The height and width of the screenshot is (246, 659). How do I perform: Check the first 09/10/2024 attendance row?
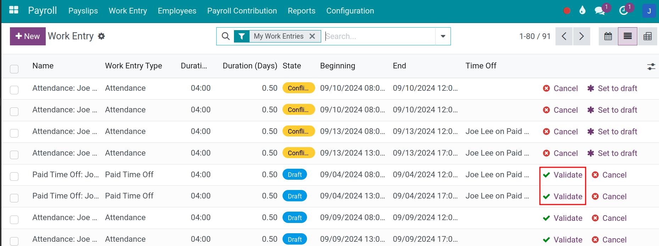(x=14, y=90)
